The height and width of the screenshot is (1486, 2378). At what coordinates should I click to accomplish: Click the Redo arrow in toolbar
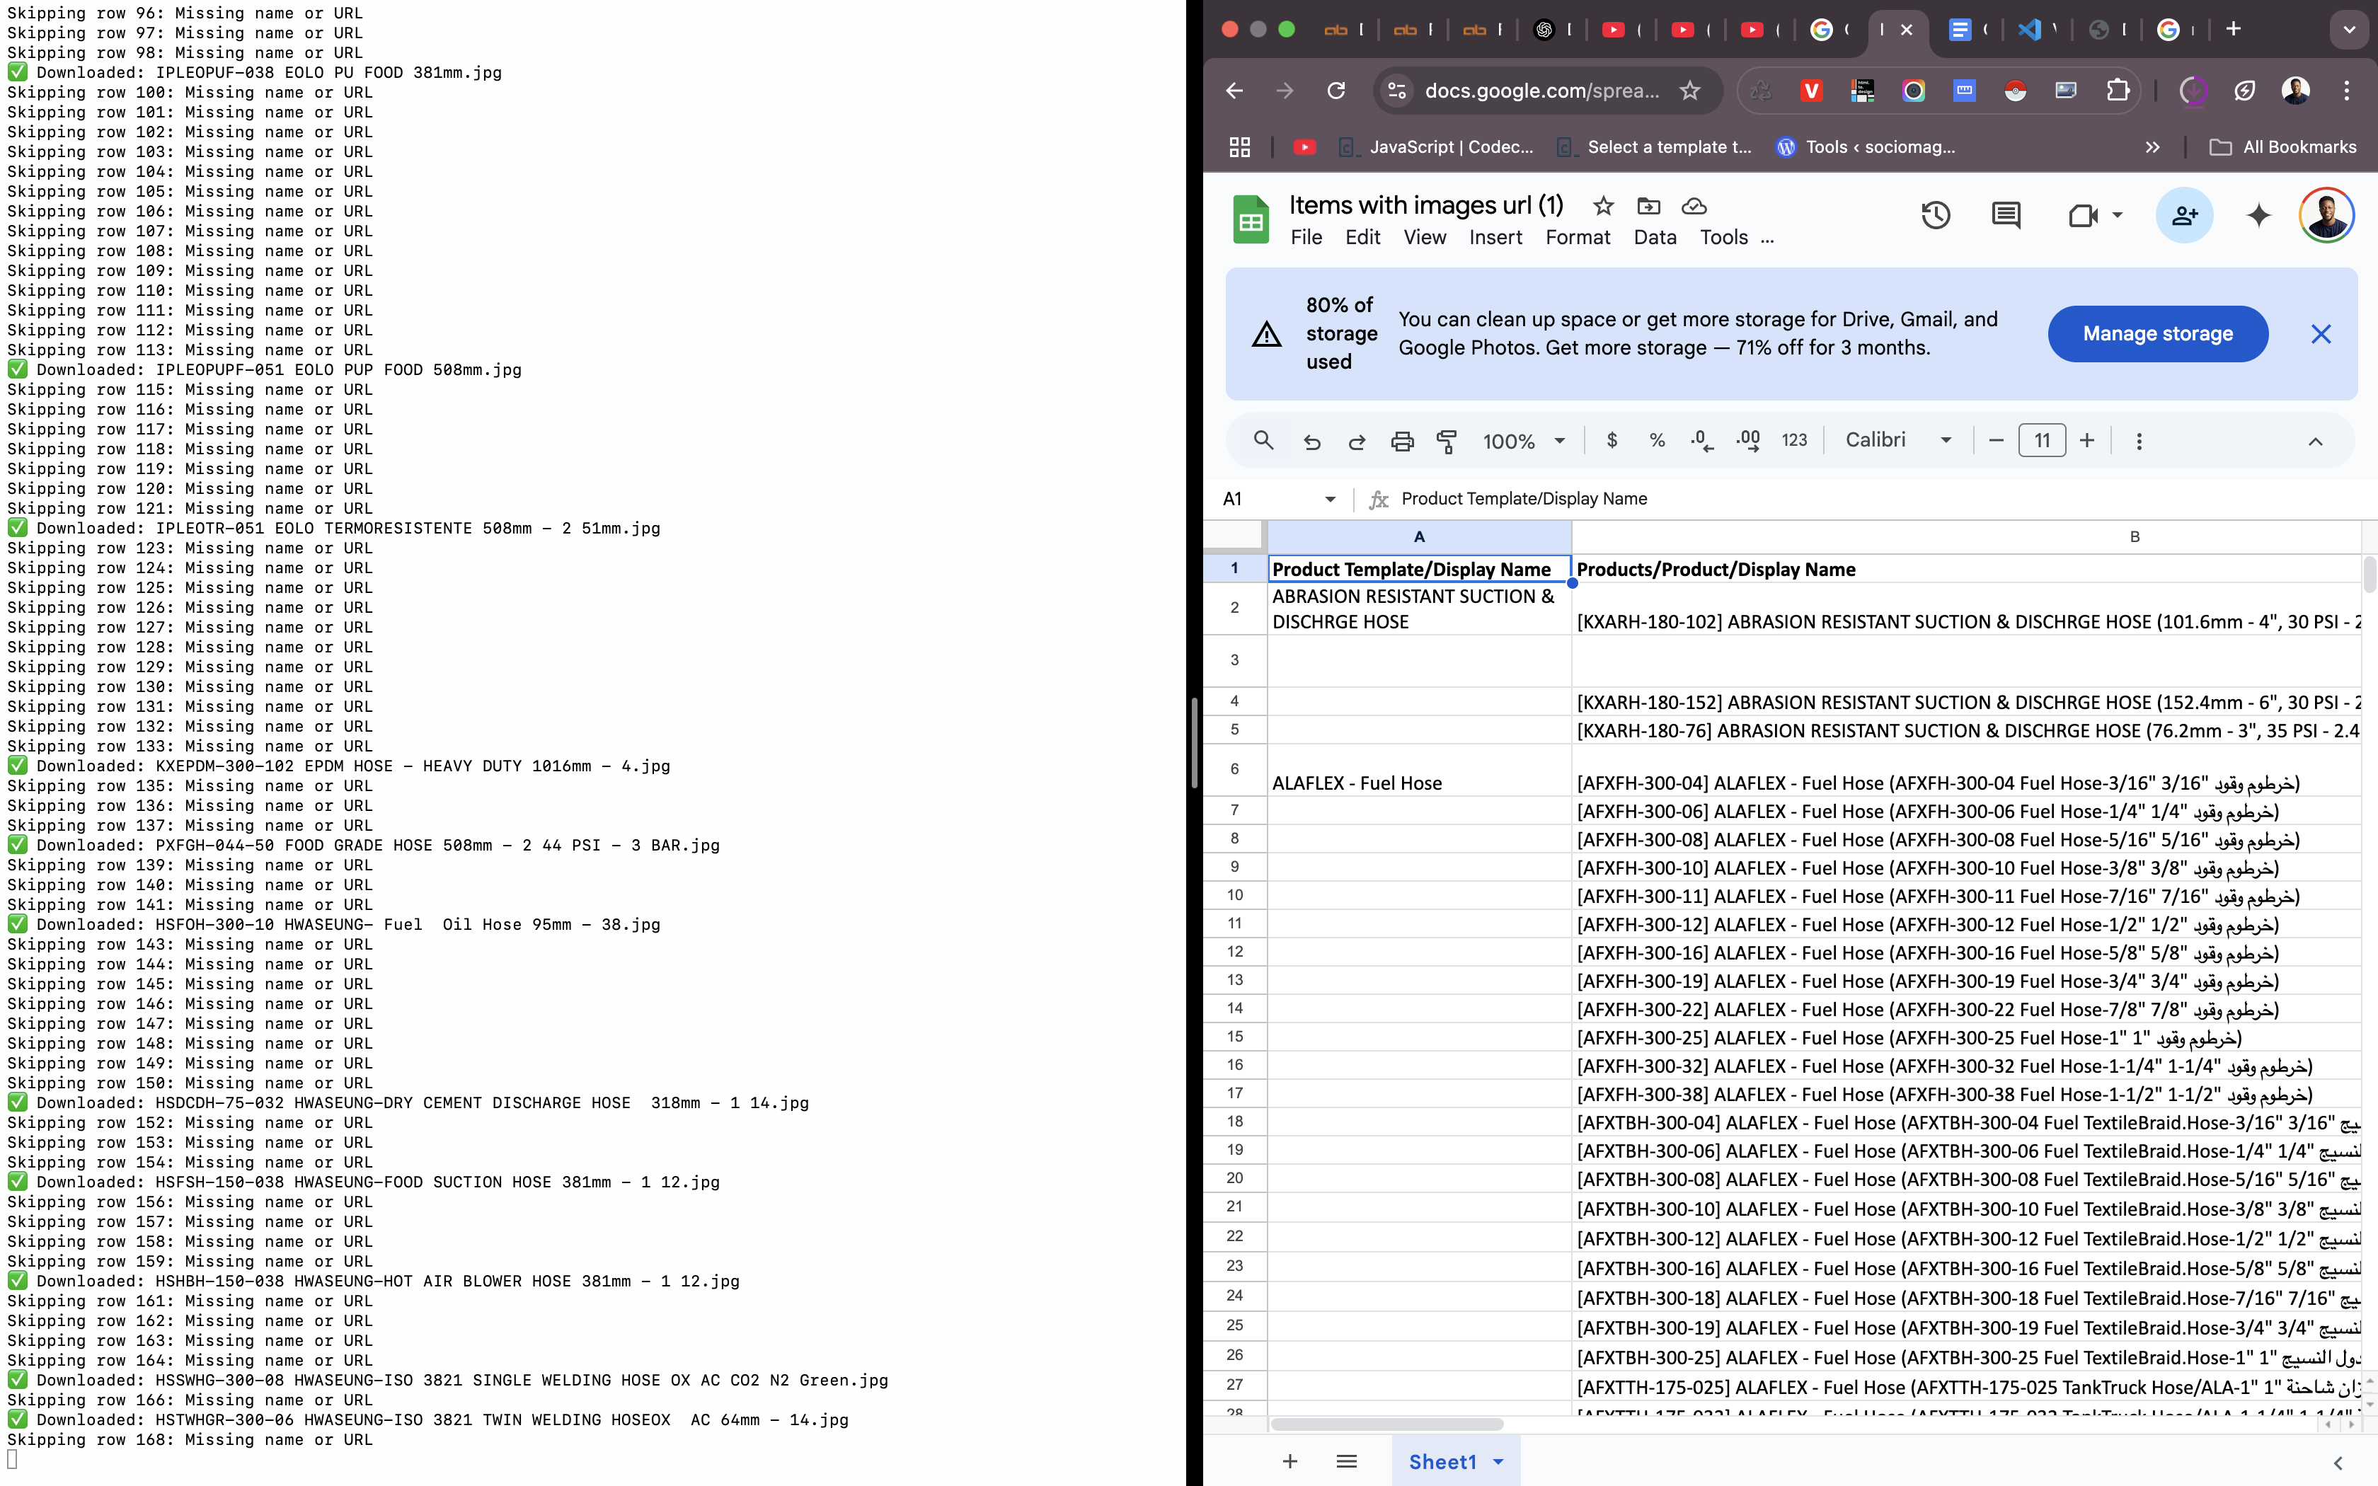[x=1357, y=442]
